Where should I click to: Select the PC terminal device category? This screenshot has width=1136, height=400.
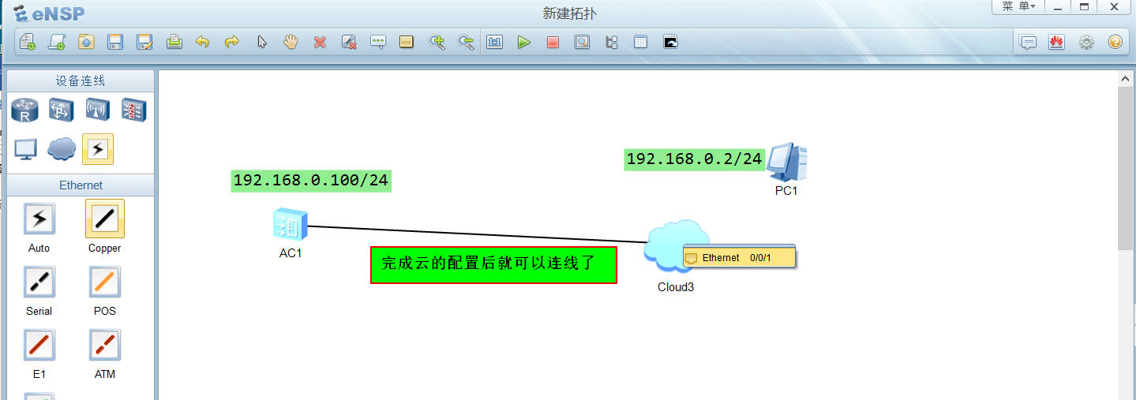pos(24,148)
